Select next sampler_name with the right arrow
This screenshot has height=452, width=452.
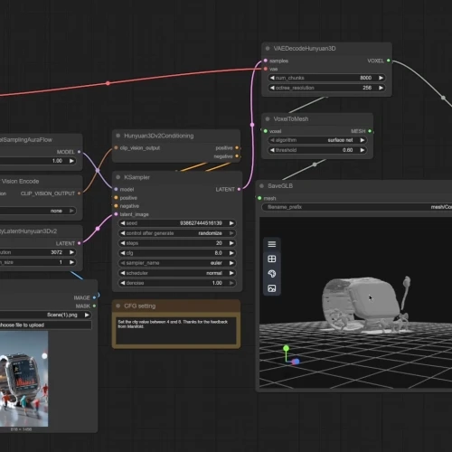coord(231,263)
